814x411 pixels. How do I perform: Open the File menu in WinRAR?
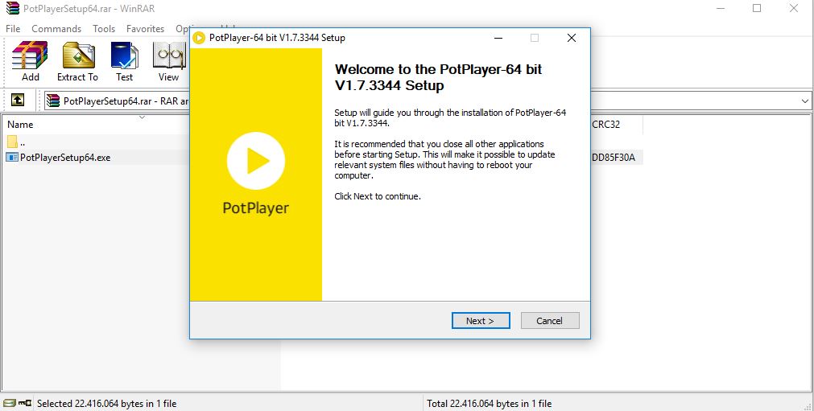13,28
